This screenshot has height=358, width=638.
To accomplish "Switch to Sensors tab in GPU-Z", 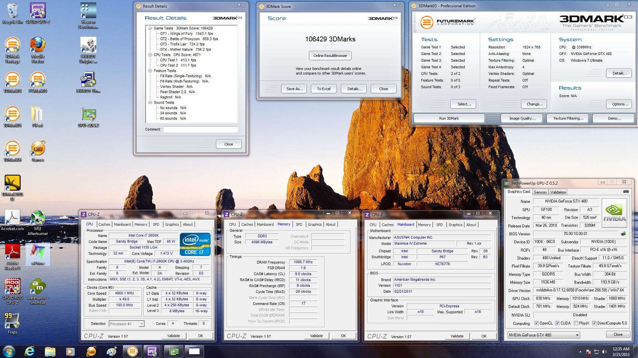I will click(x=540, y=192).
